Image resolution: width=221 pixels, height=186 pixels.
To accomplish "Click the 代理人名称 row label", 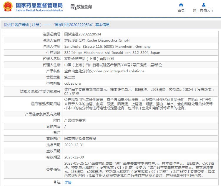I will coord(51,59).
